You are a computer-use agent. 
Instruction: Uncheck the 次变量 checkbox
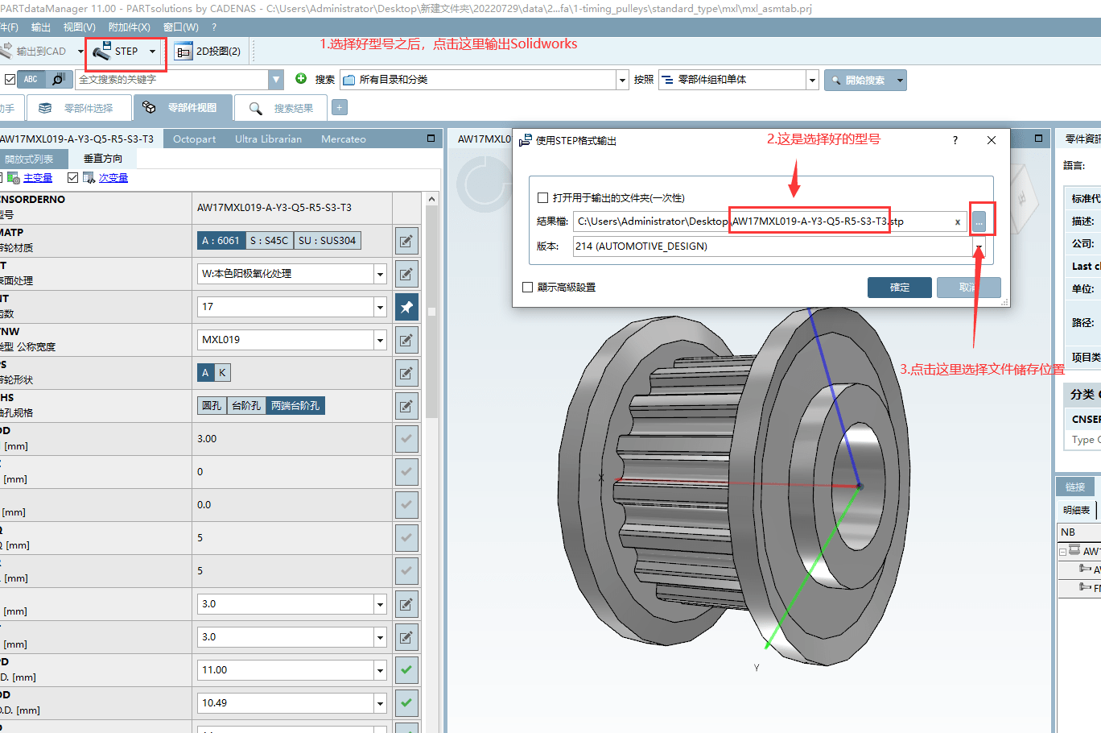pyautogui.click(x=73, y=177)
